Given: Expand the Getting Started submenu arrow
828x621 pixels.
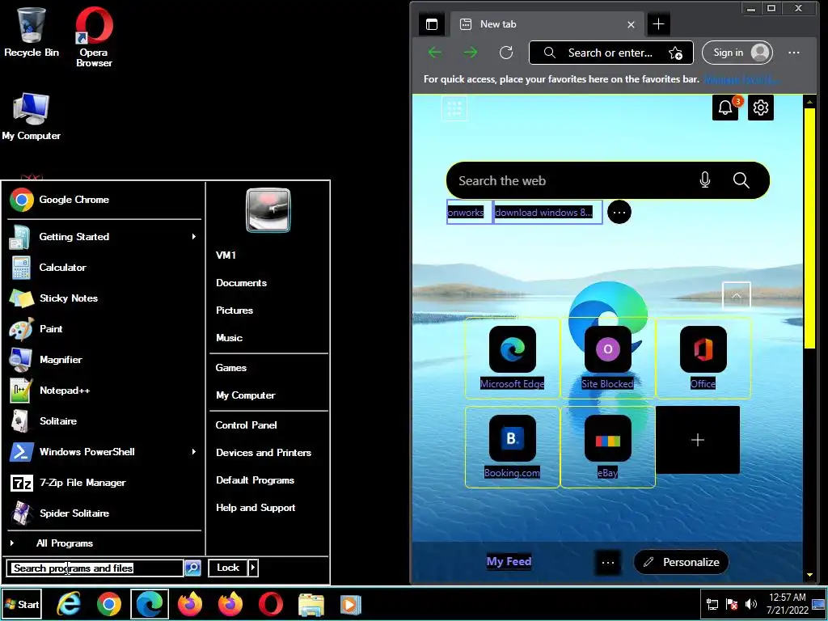Looking at the screenshot, I should click(194, 237).
